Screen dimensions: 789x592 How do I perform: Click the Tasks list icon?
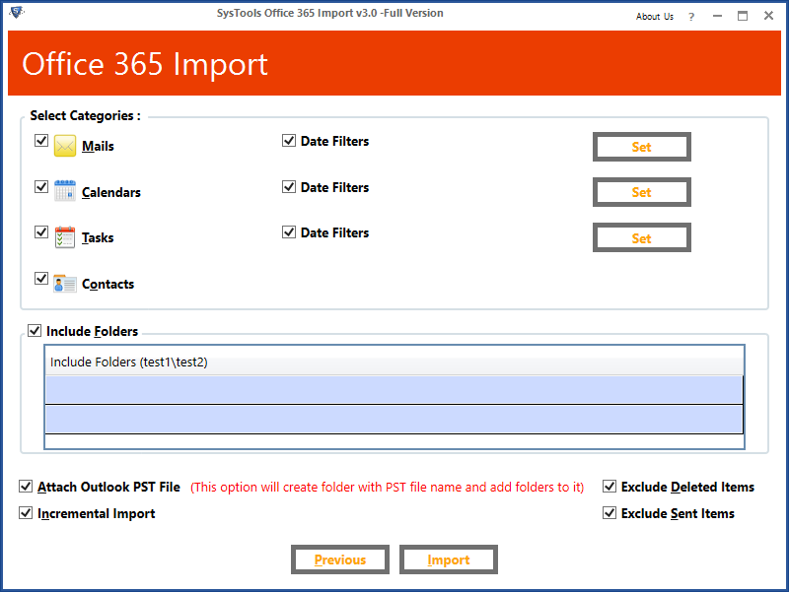[x=64, y=236]
